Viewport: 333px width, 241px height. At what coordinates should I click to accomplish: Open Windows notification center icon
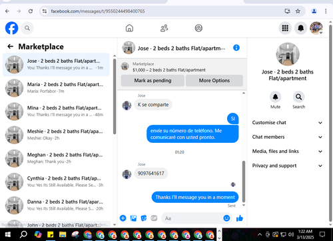322,234
